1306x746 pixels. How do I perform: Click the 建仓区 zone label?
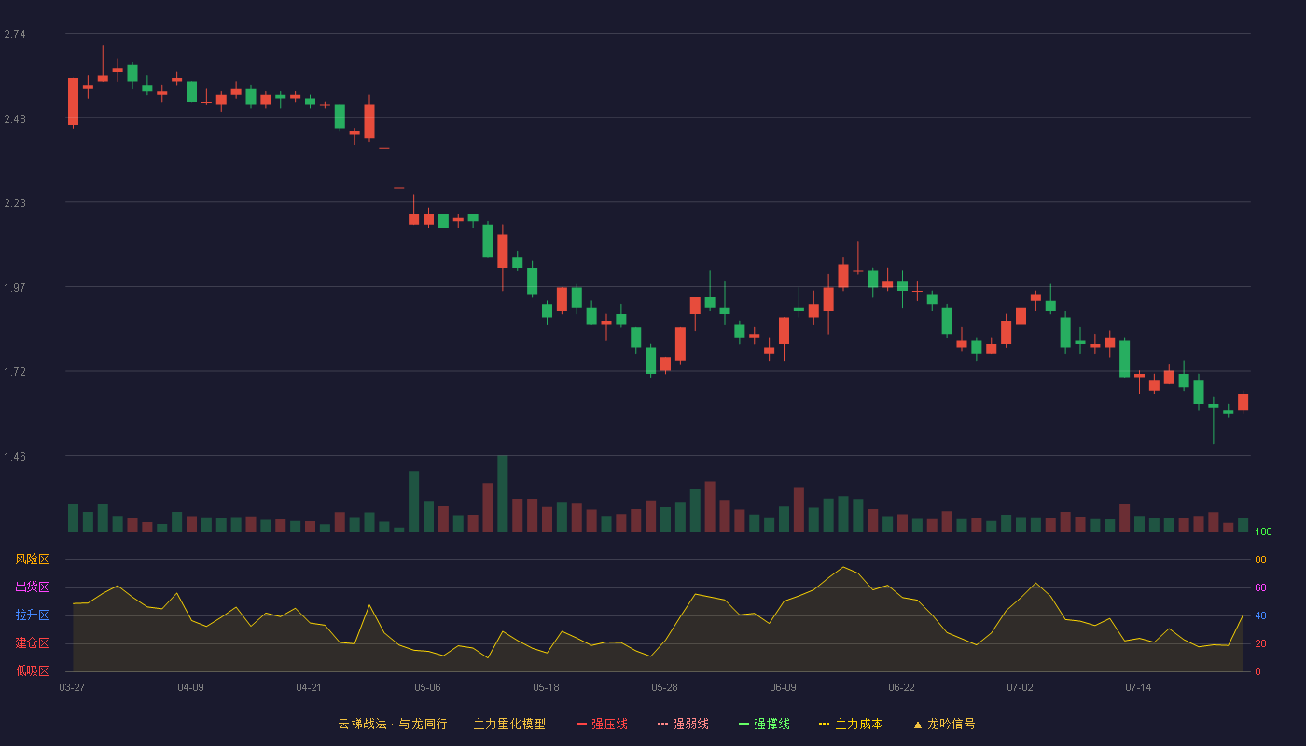(33, 643)
